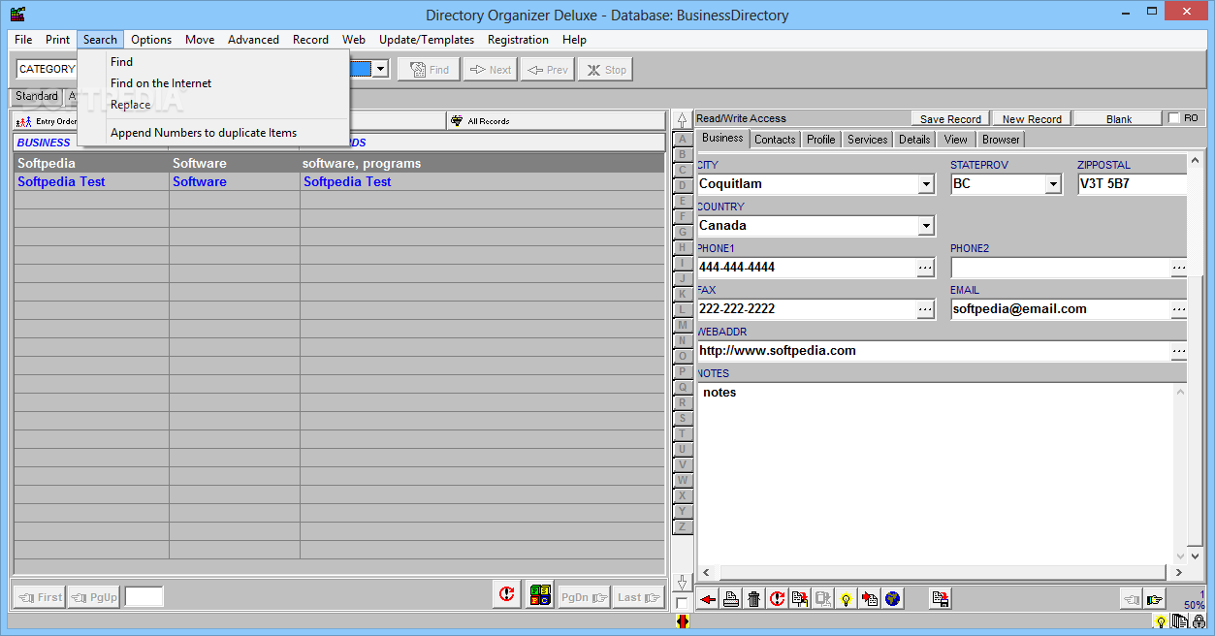Image resolution: width=1215 pixels, height=636 pixels.
Task: Go to next record with pointing hand icon
Action: [1154, 598]
